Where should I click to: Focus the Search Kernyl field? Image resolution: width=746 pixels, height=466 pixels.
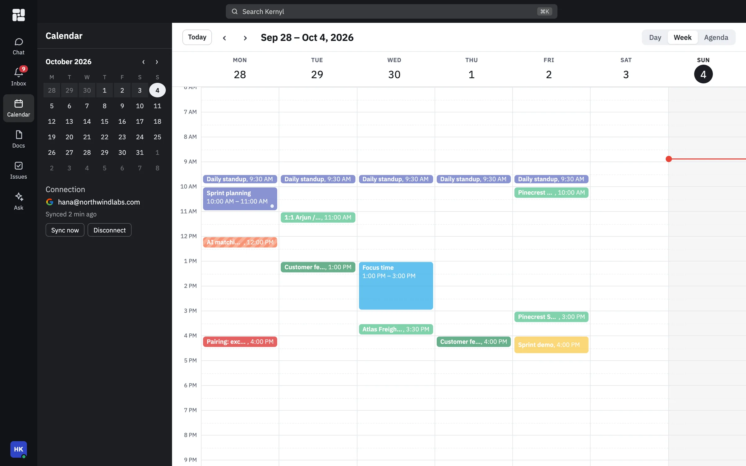point(391,11)
